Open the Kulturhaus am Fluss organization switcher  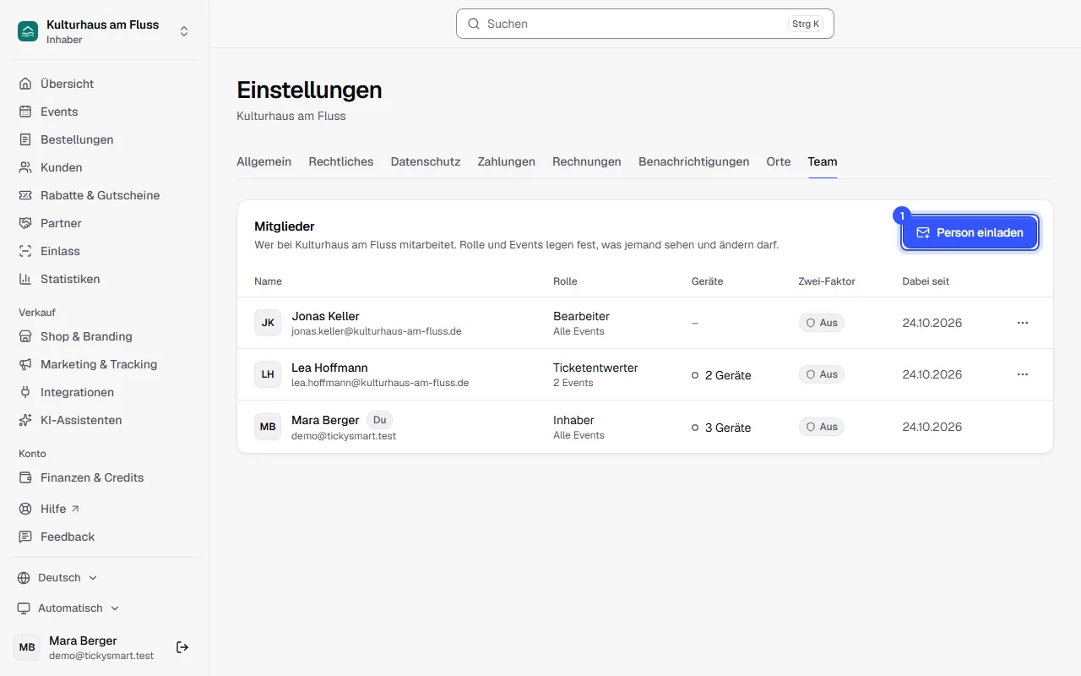tap(104, 31)
